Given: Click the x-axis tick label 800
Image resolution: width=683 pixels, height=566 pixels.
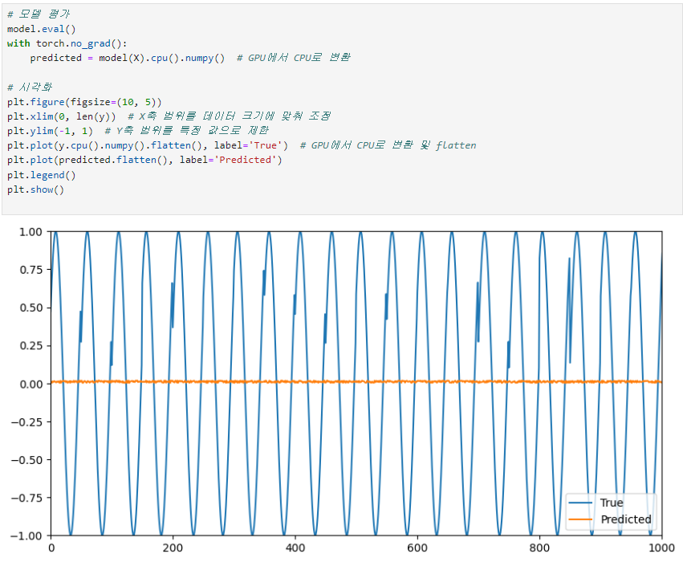Looking at the screenshot, I should (539, 548).
